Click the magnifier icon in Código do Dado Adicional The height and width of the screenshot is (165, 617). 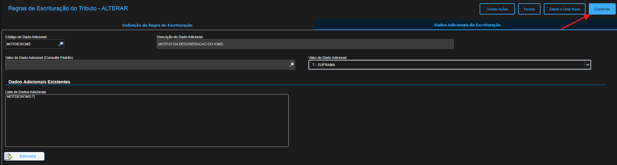click(x=61, y=44)
